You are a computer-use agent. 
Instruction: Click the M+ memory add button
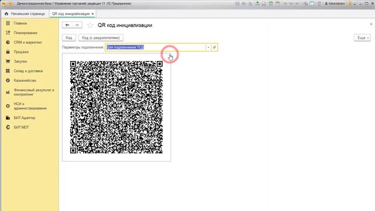point(291,4)
